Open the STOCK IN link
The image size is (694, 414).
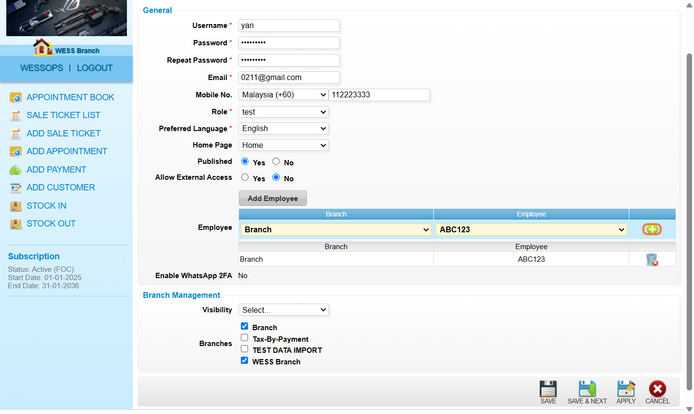pos(46,206)
